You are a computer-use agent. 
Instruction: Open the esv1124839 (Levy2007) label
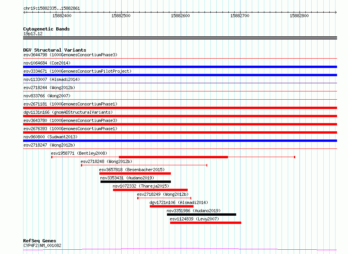(194, 219)
